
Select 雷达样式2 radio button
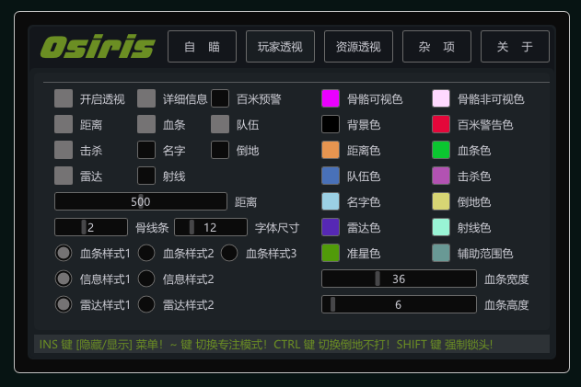(146, 304)
